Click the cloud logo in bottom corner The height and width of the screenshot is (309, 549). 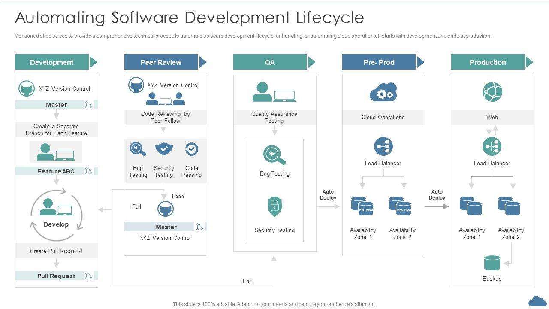(x=537, y=301)
